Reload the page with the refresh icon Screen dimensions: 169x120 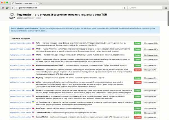click(124, 8)
